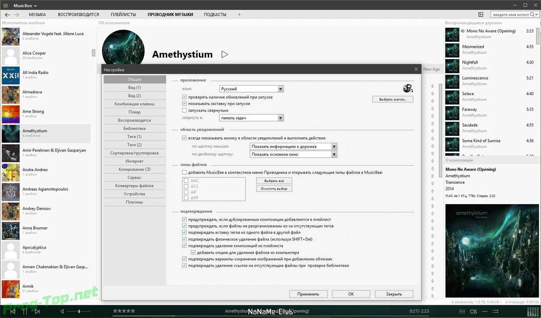Open the panel layout icon near search
541x318 pixels.
[481, 14]
